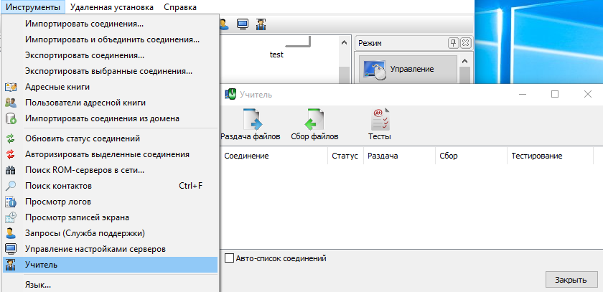603x292 pixels.
Task: Select Экспортировать выбранные соединения...
Action: [110, 71]
